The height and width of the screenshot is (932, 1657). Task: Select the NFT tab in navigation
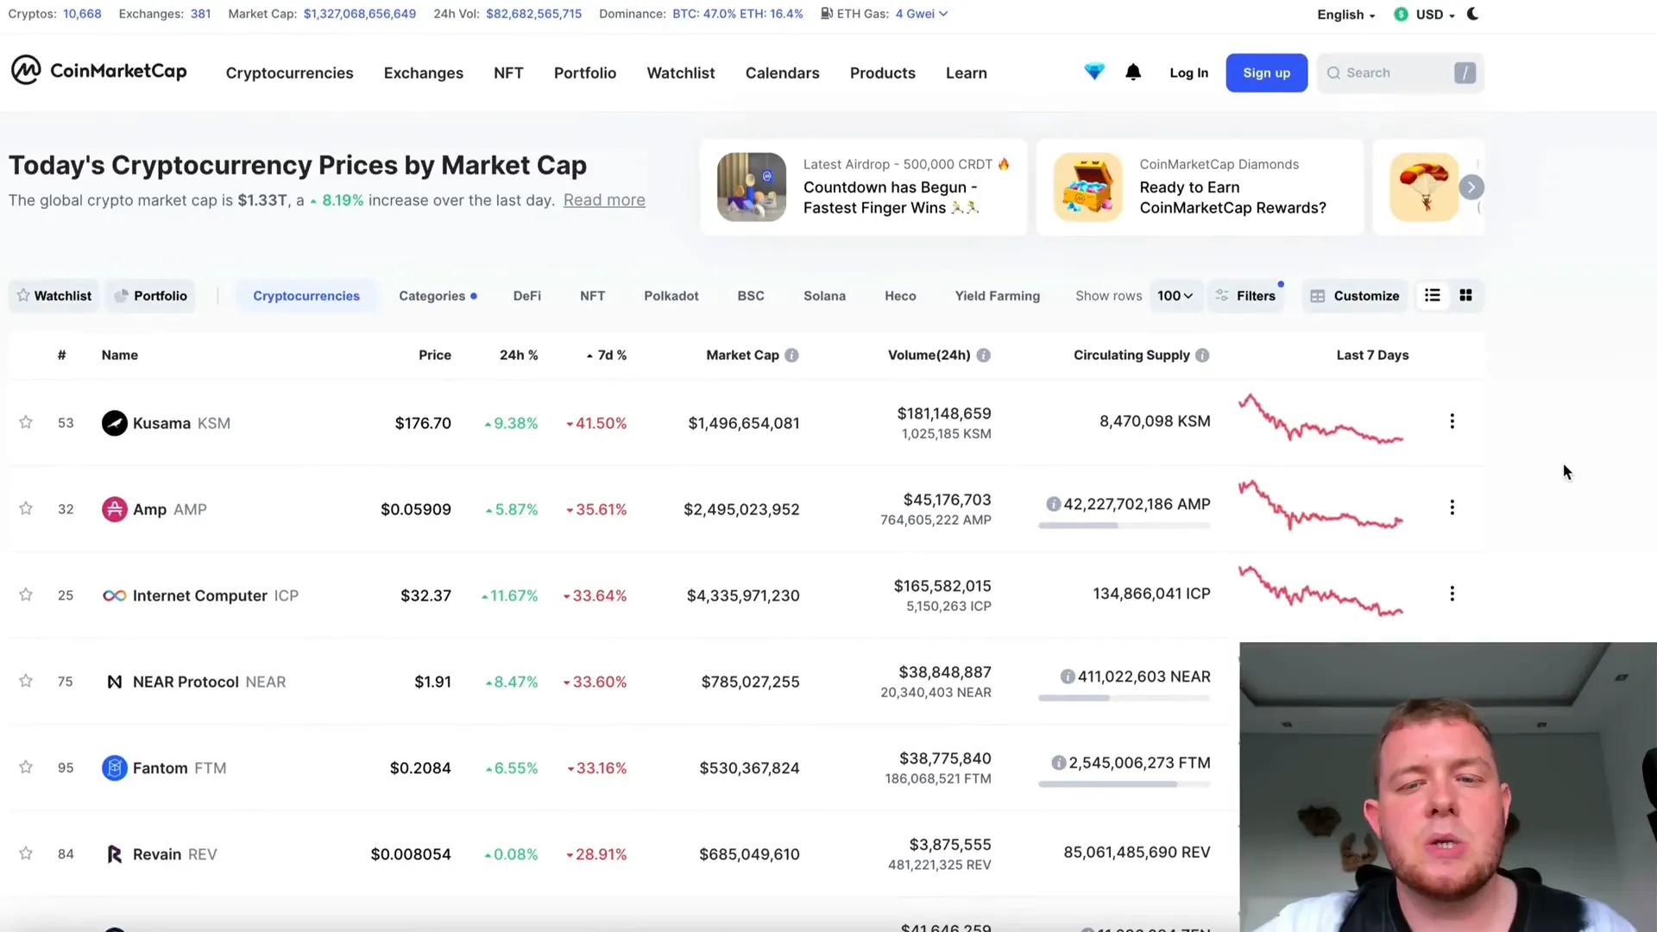click(507, 72)
